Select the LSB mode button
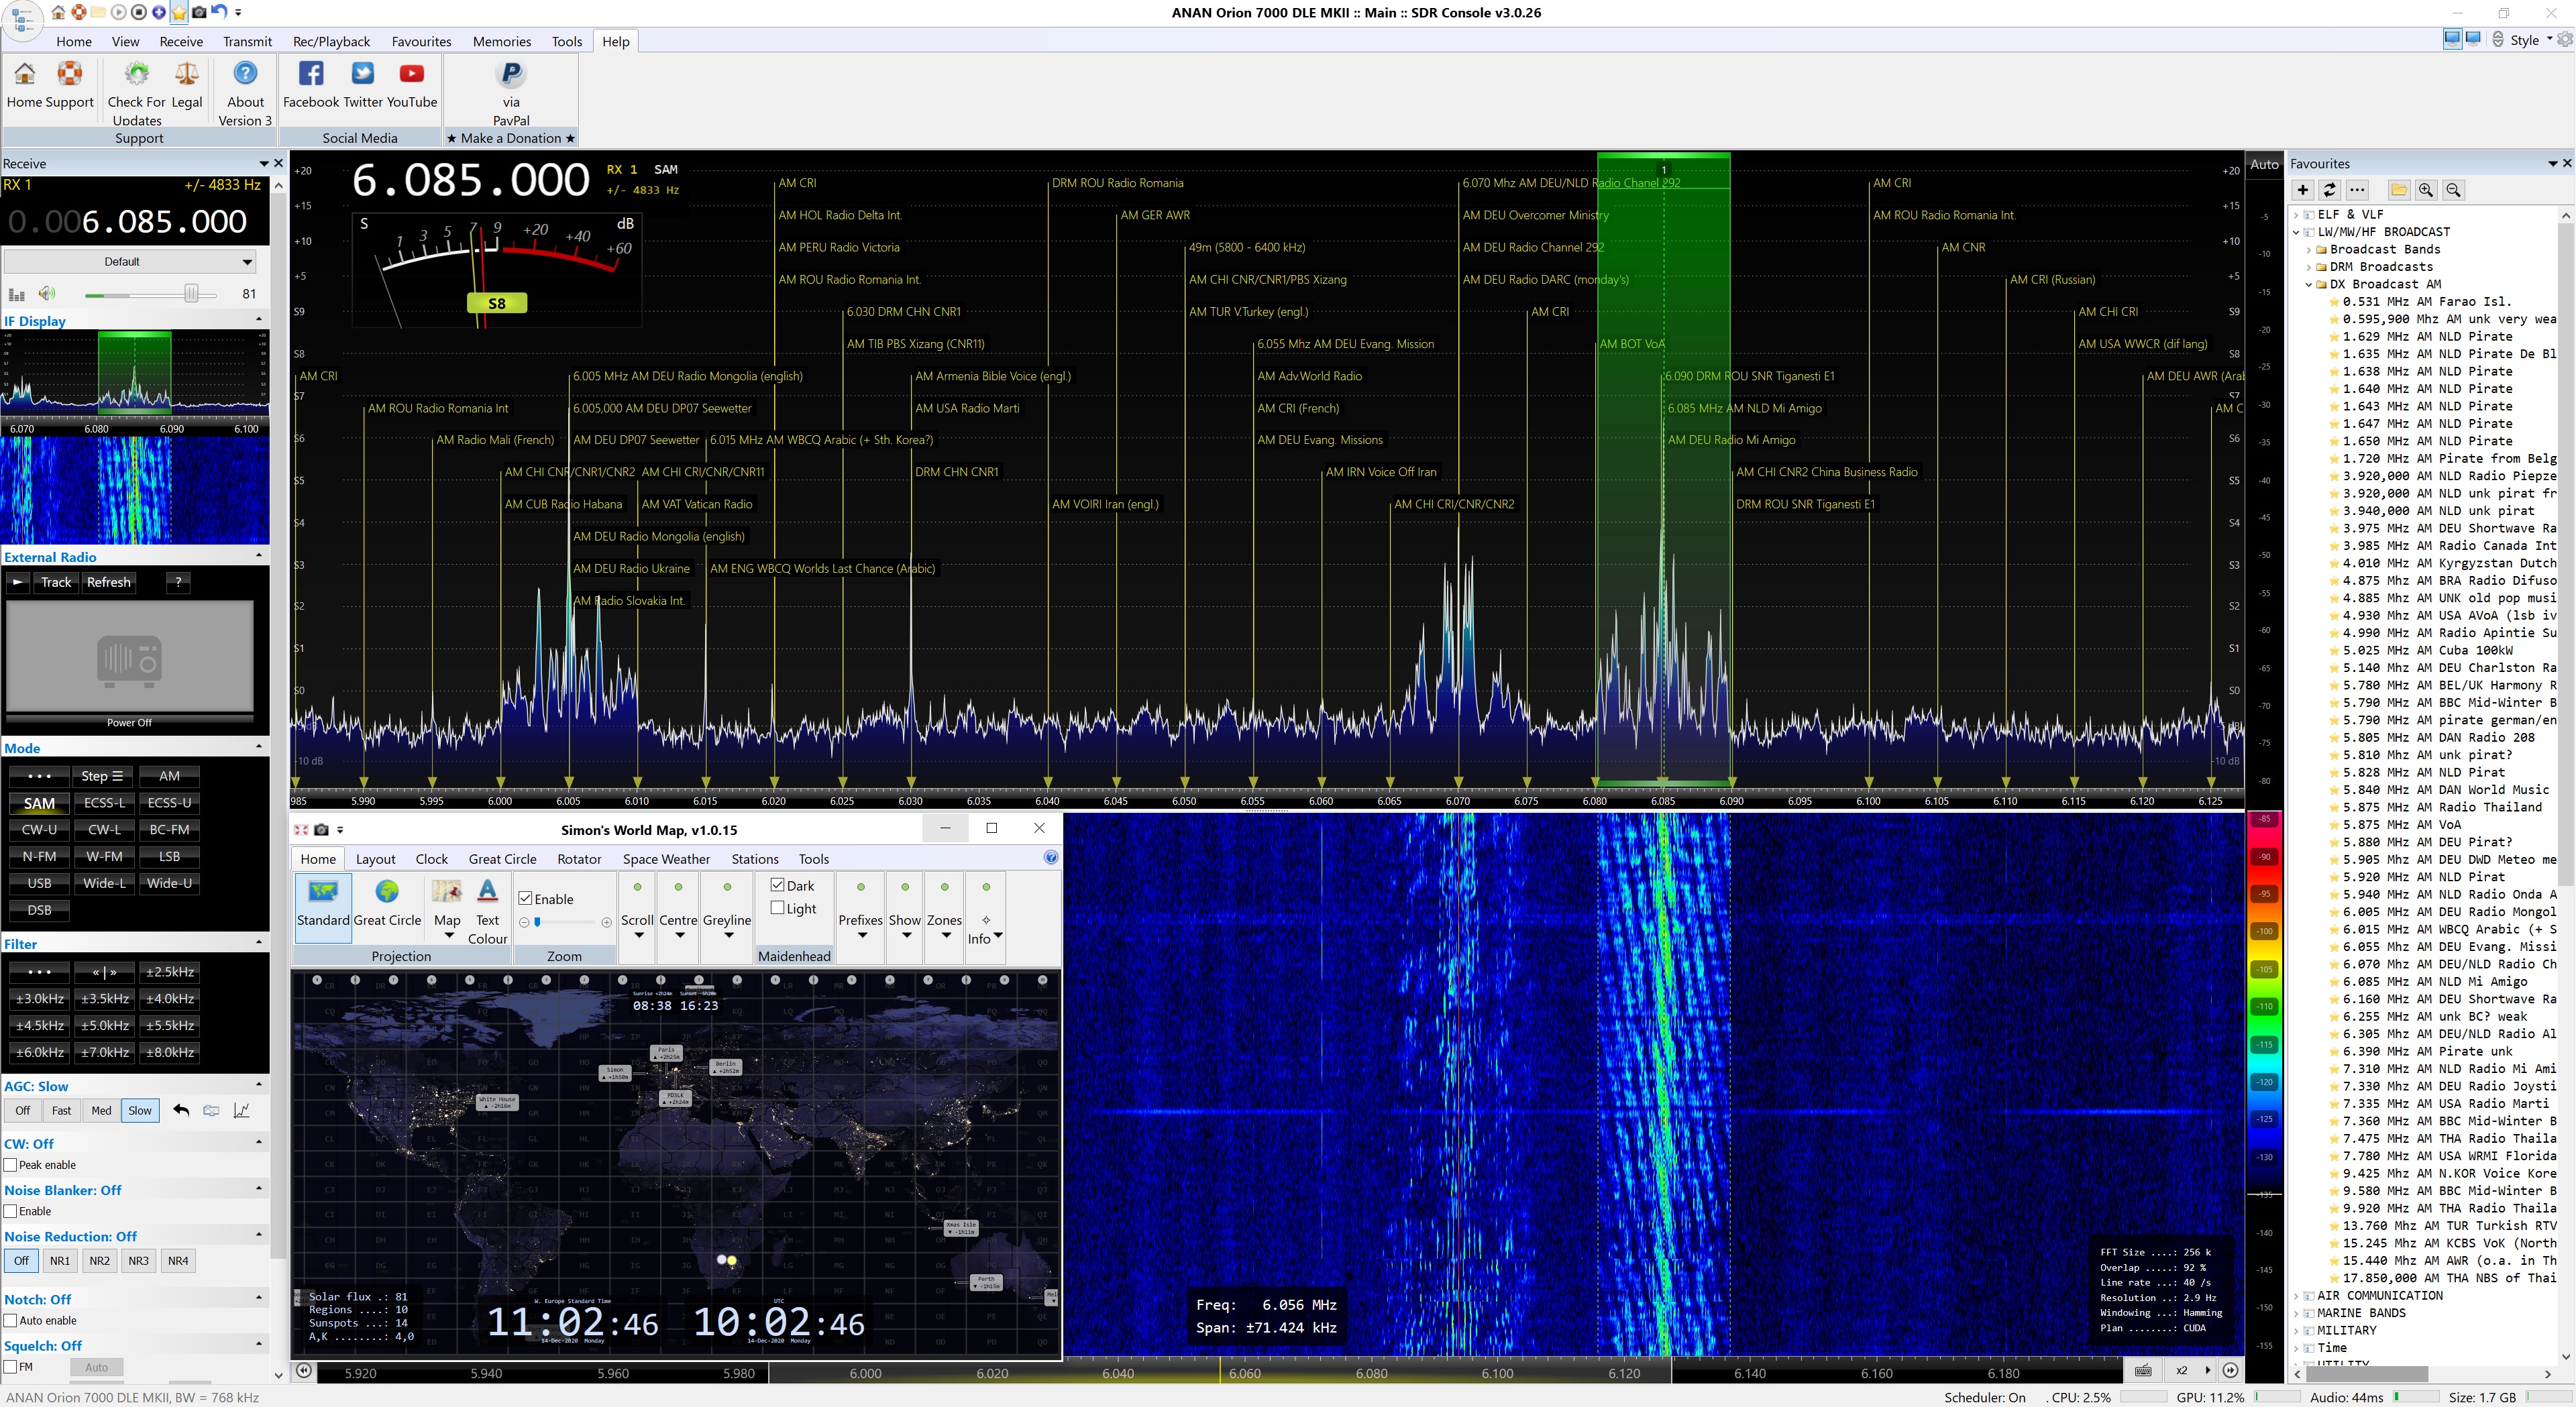Screen dimensions: 2576x1407 (x=169, y=856)
